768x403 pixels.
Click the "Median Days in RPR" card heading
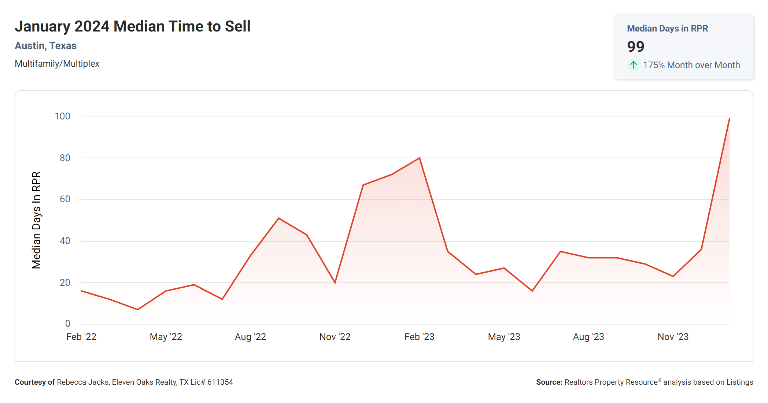coord(667,29)
